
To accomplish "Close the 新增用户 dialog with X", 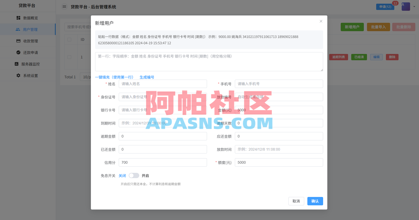I will coord(321,21).
